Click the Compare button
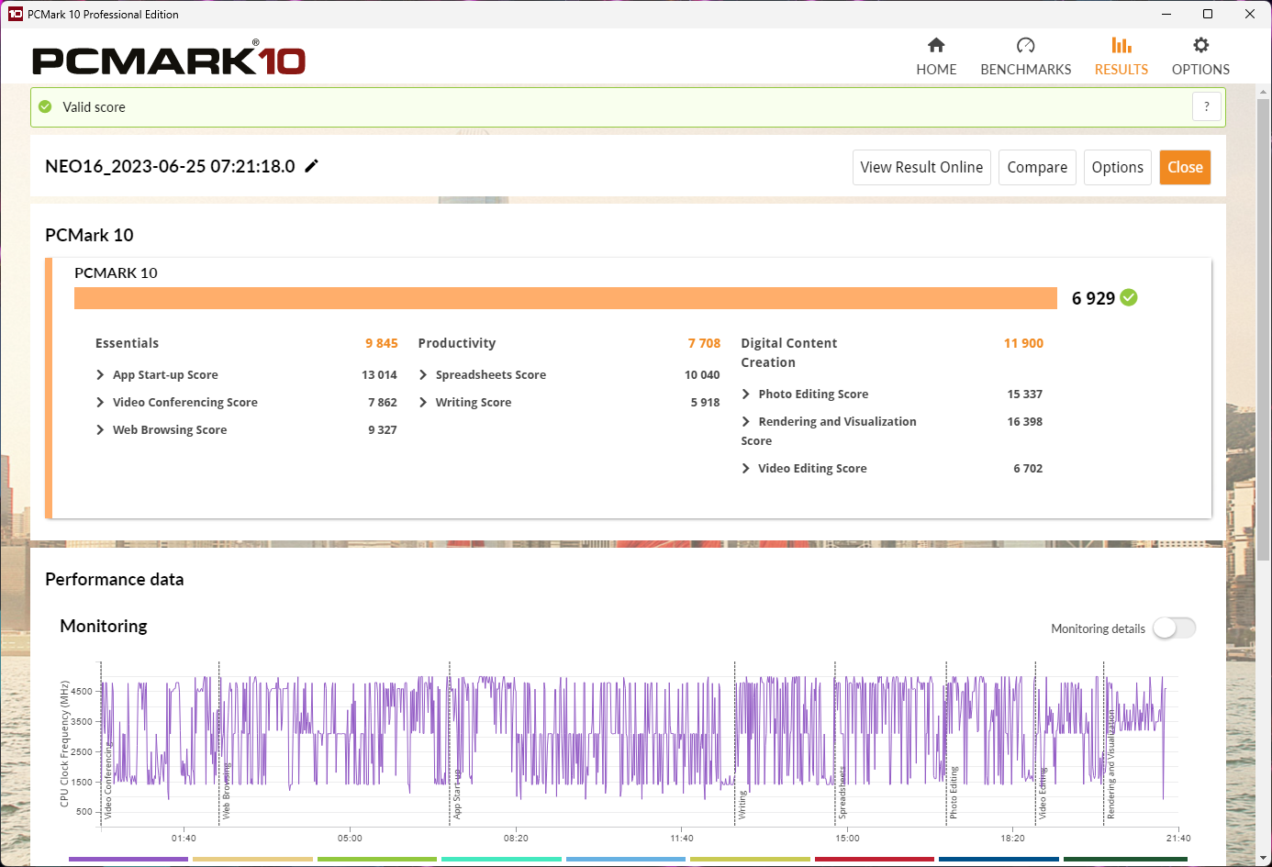Viewport: 1272px width, 867px height. (1037, 167)
